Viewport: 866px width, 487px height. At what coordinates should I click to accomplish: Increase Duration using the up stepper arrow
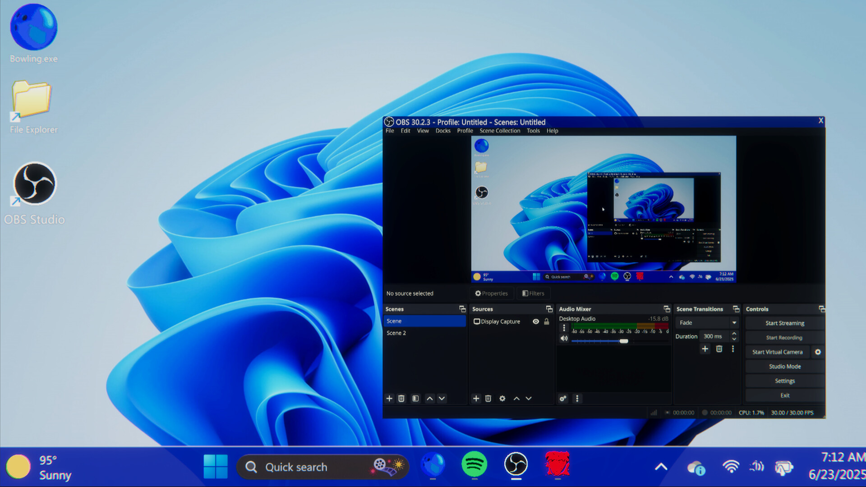pyautogui.click(x=734, y=334)
